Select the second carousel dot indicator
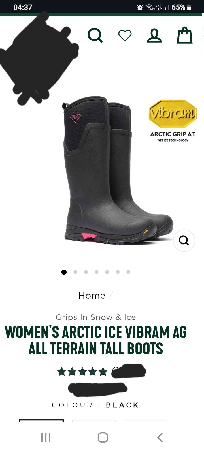Image resolution: width=204 pixels, height=453 pixels. pyautogui.click(x=75, y=272)
